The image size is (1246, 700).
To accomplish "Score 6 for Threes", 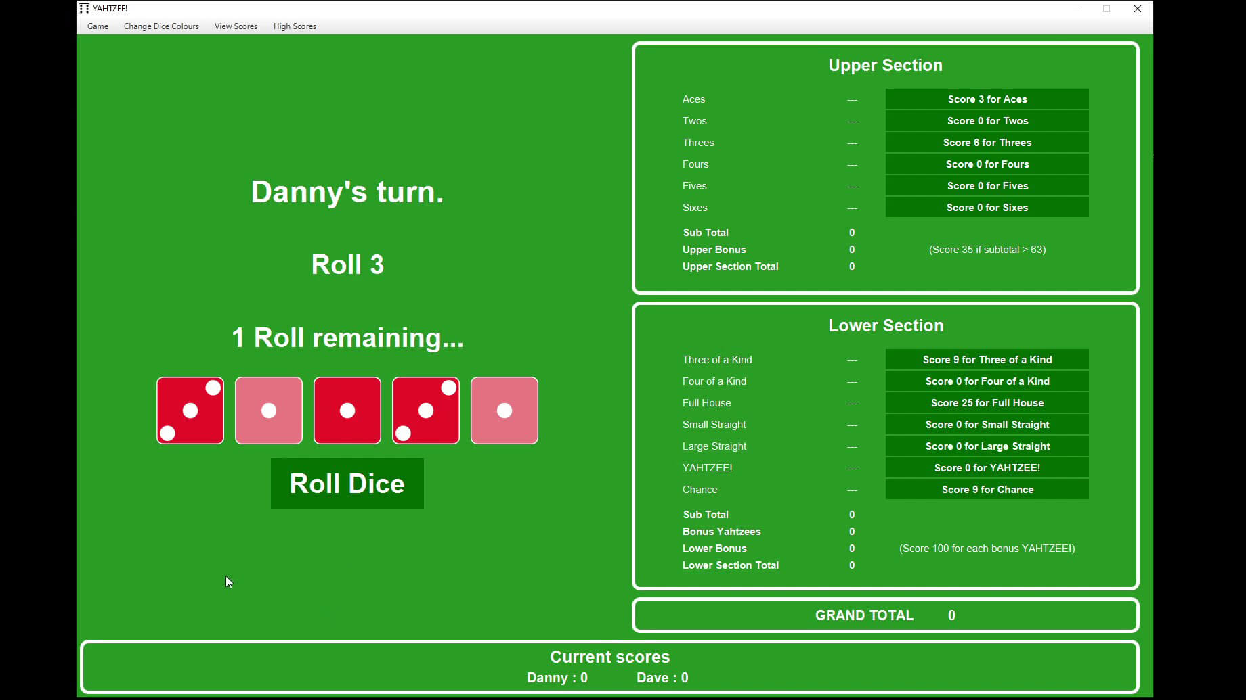I will (x=987, y=143).
